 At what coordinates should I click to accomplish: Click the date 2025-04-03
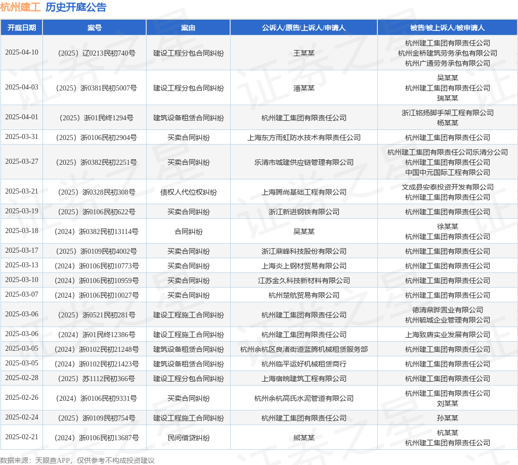click(22, 87)
